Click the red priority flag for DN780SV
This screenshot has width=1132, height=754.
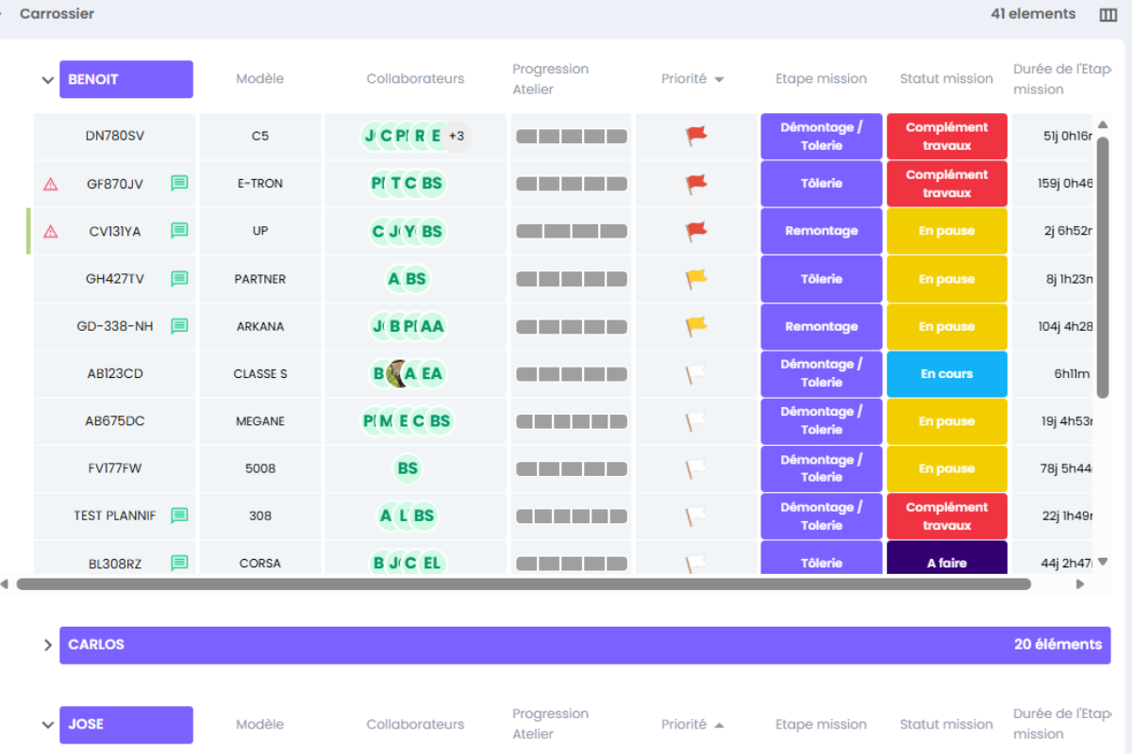(x=696, y=136)
